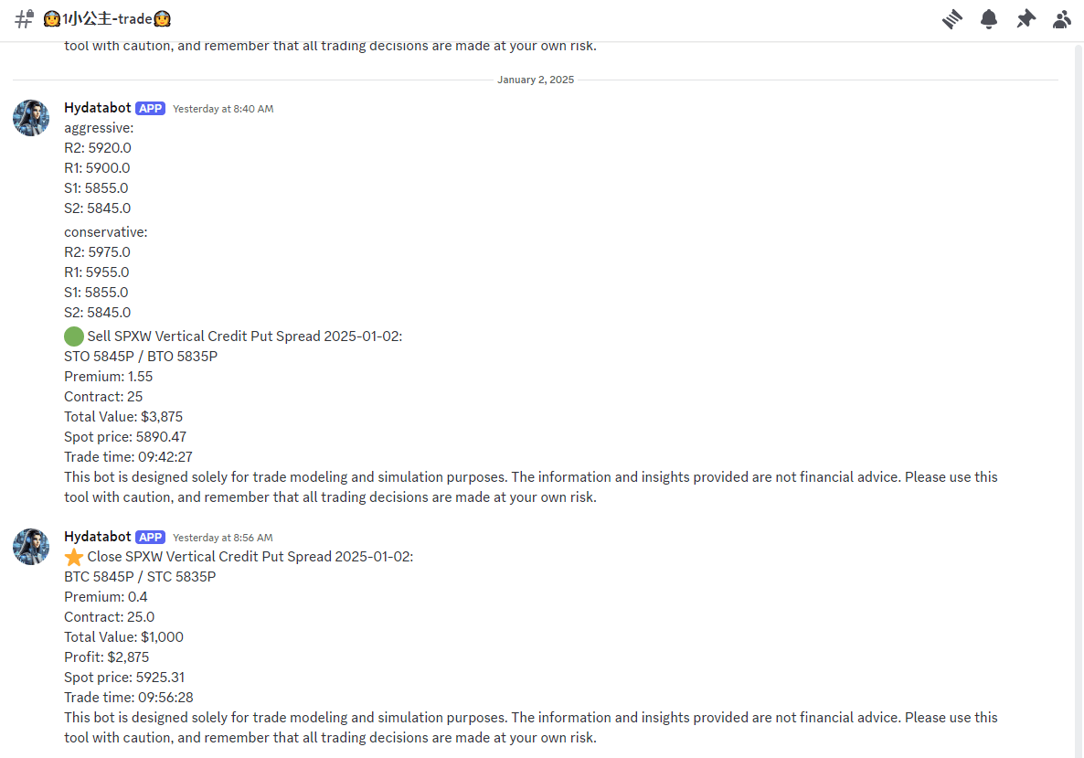The height and width of the screenshot is (758, 1084).
Task: Click APP badge on the 8:40 AM message
Action: [151, 109]
